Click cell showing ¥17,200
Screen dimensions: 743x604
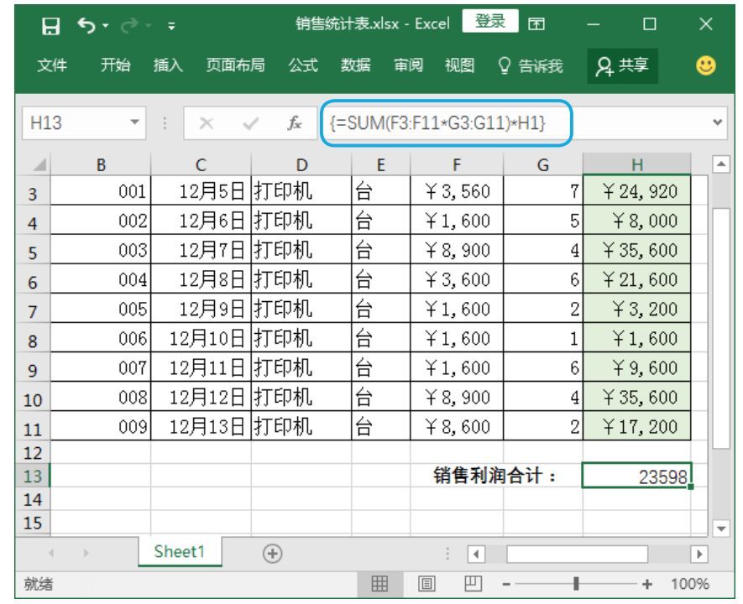(637, 426)
